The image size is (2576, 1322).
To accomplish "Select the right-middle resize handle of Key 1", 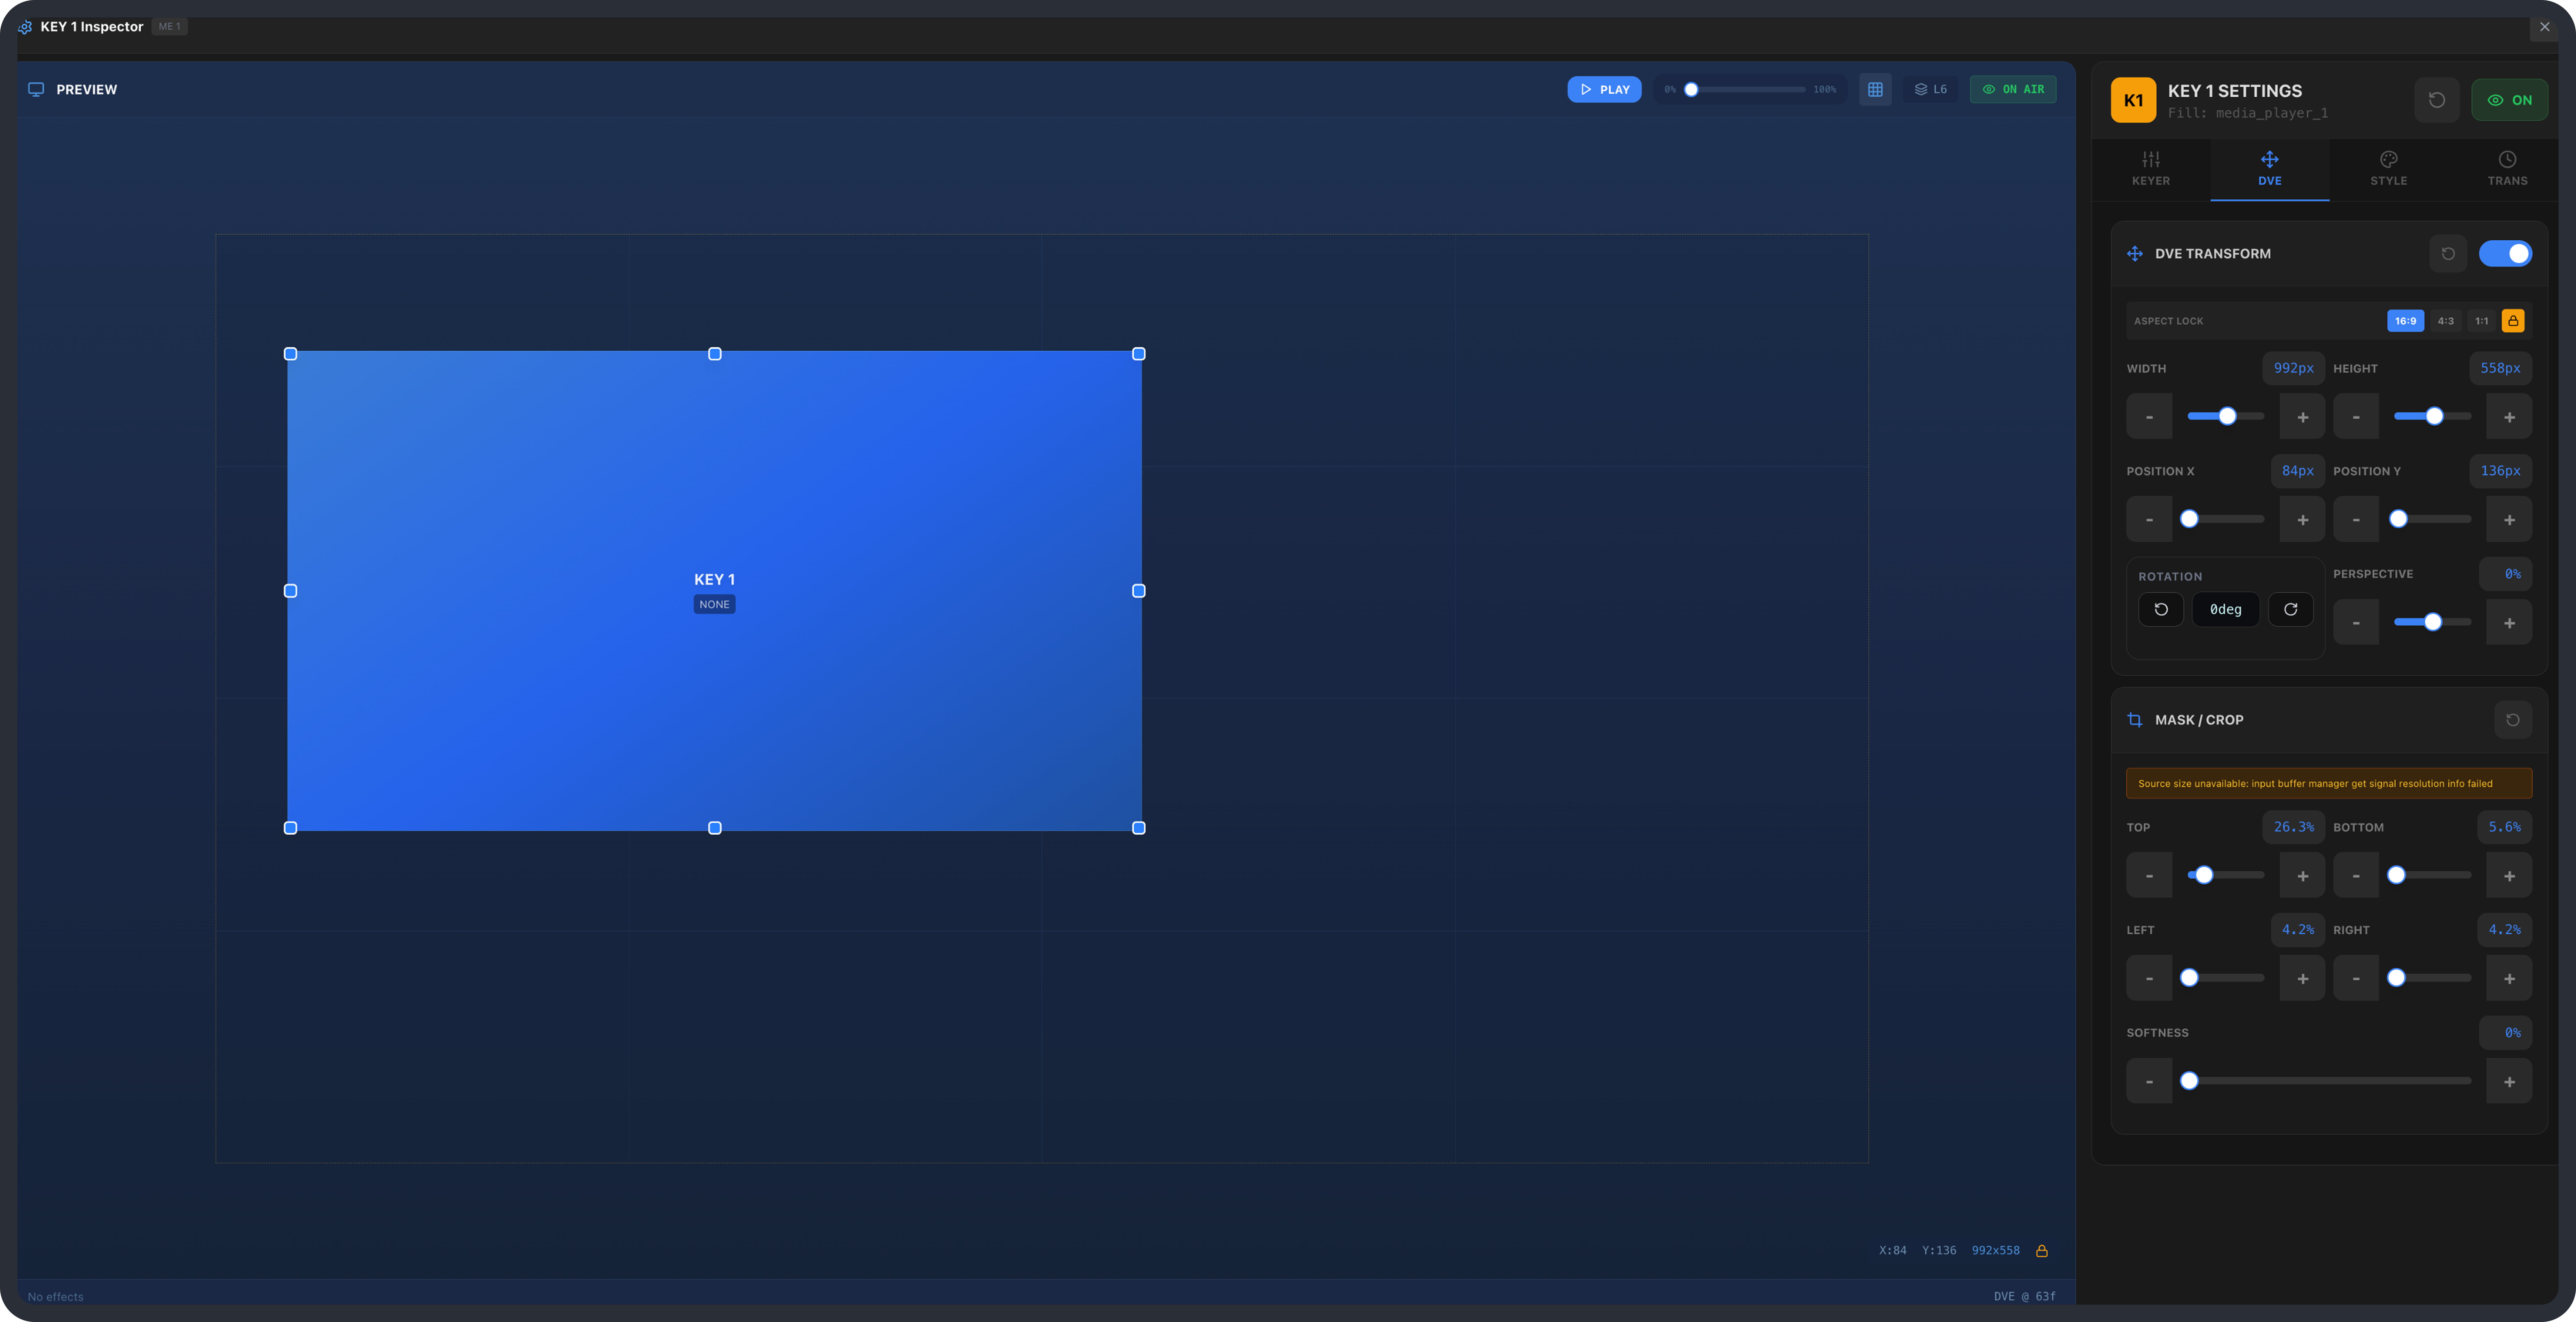I will tap(1139, 591).
